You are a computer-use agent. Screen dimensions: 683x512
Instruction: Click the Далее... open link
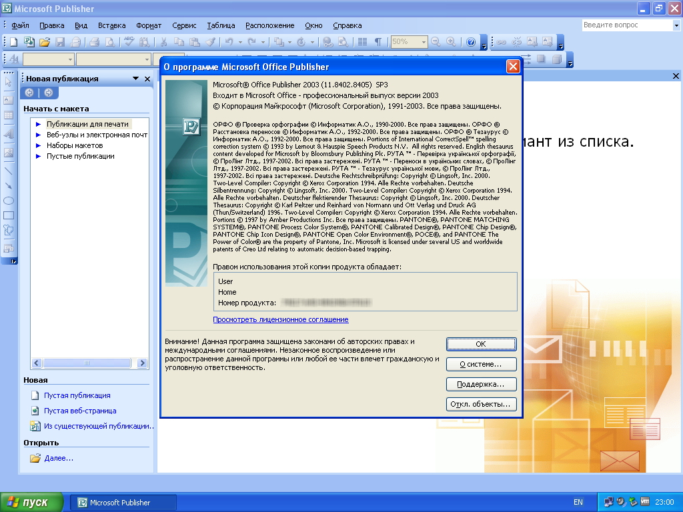pyautogui.click(x=59, y=459)
